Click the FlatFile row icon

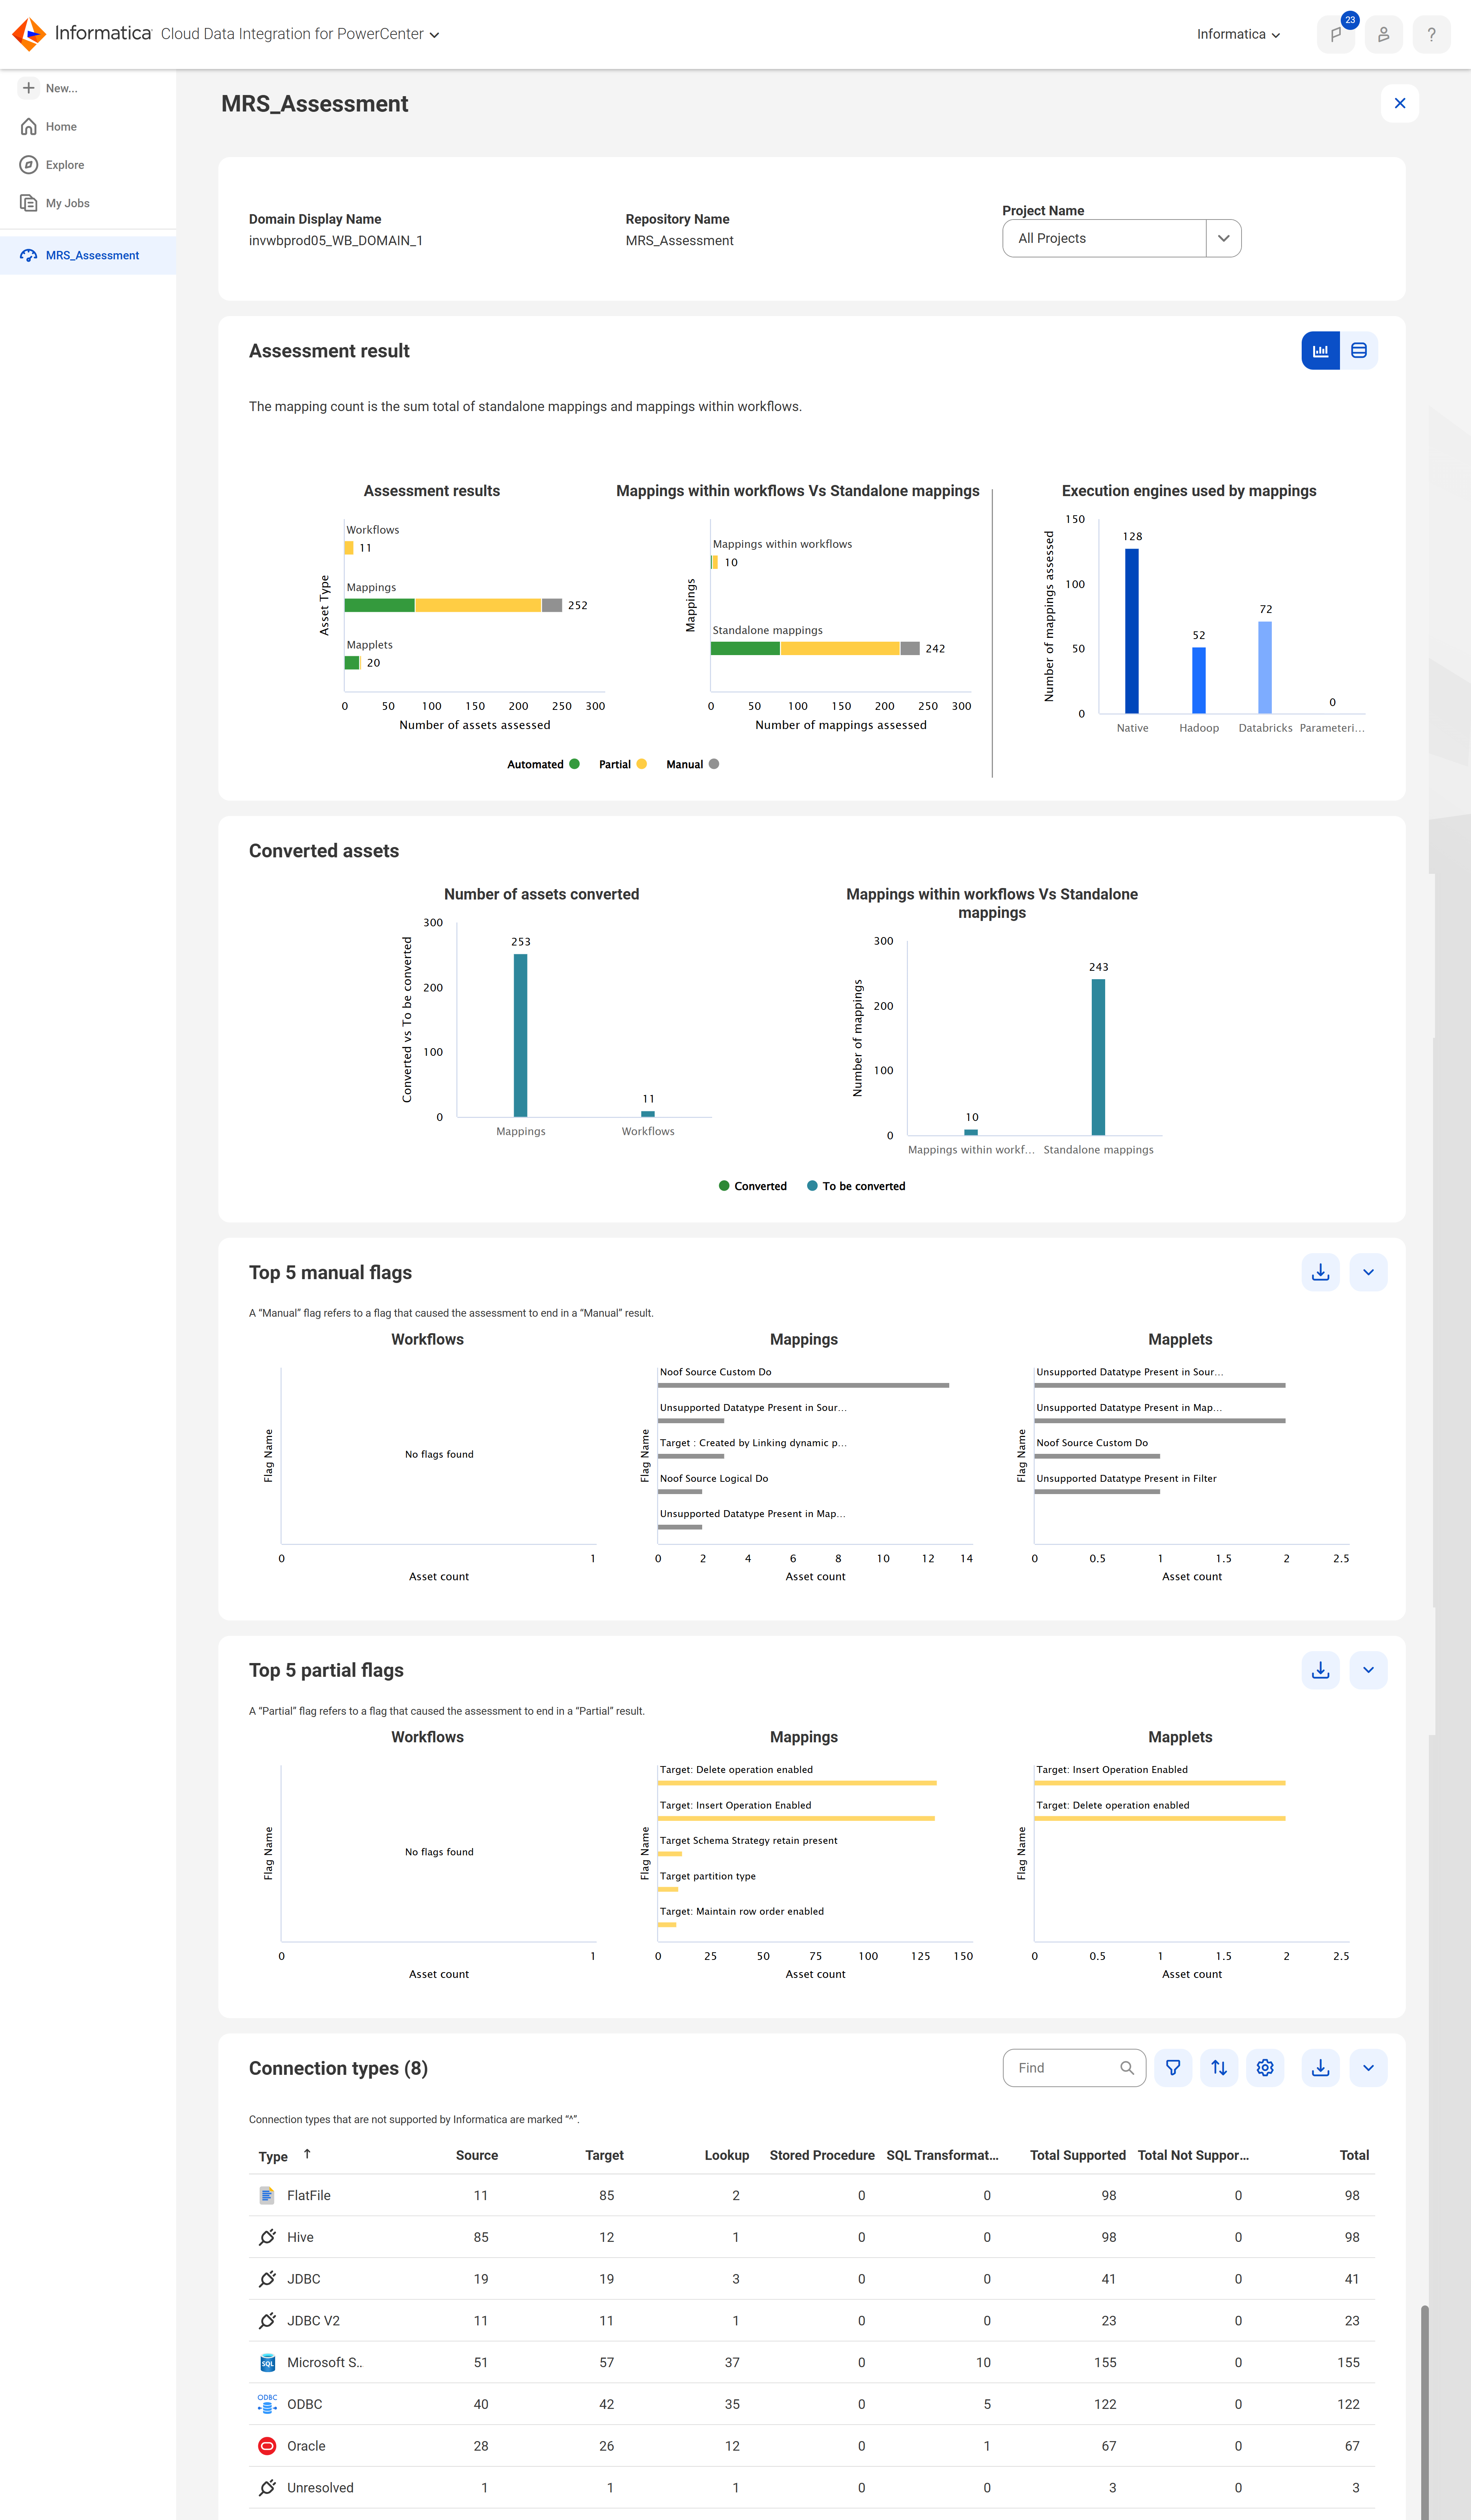point(267,2195)
